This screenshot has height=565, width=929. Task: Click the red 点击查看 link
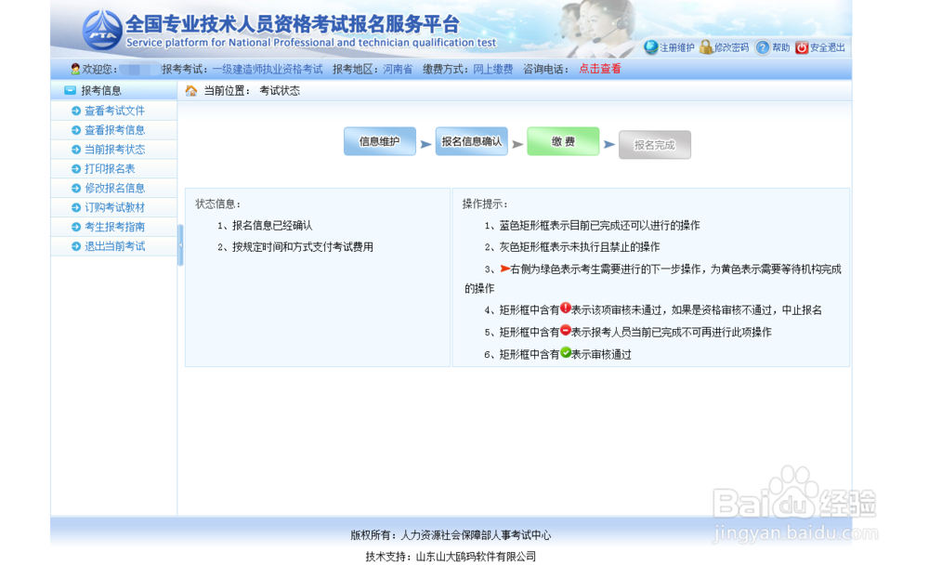600,68
